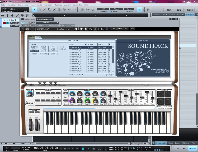Toggle favorite checkbox for SOUNDTRACK_2A

coord(109,55)
